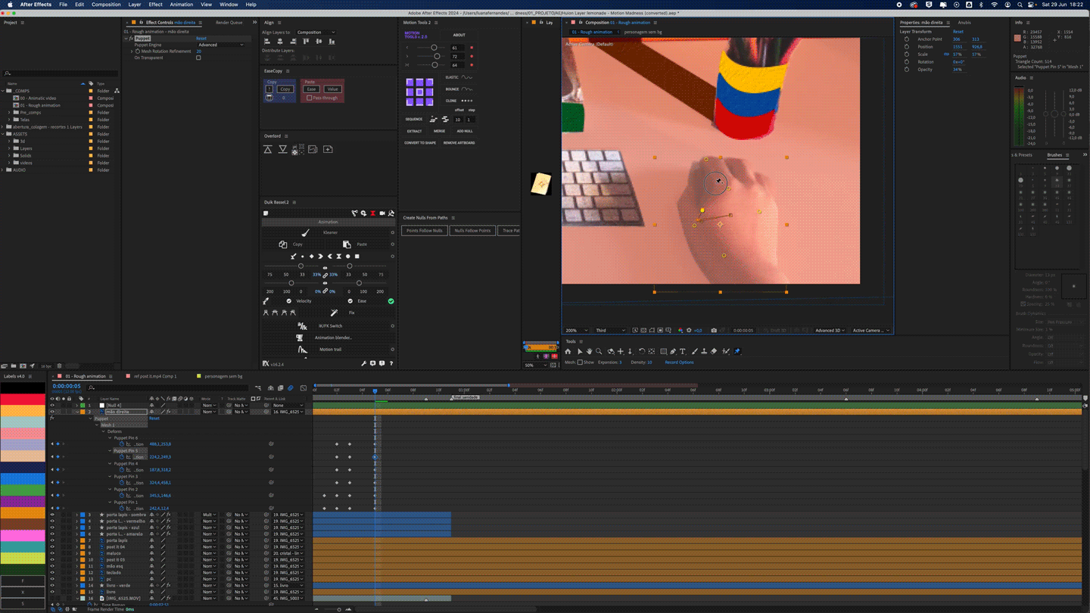
Task: Toggle the Velocity check in Duik
Action: coord(288,301)
